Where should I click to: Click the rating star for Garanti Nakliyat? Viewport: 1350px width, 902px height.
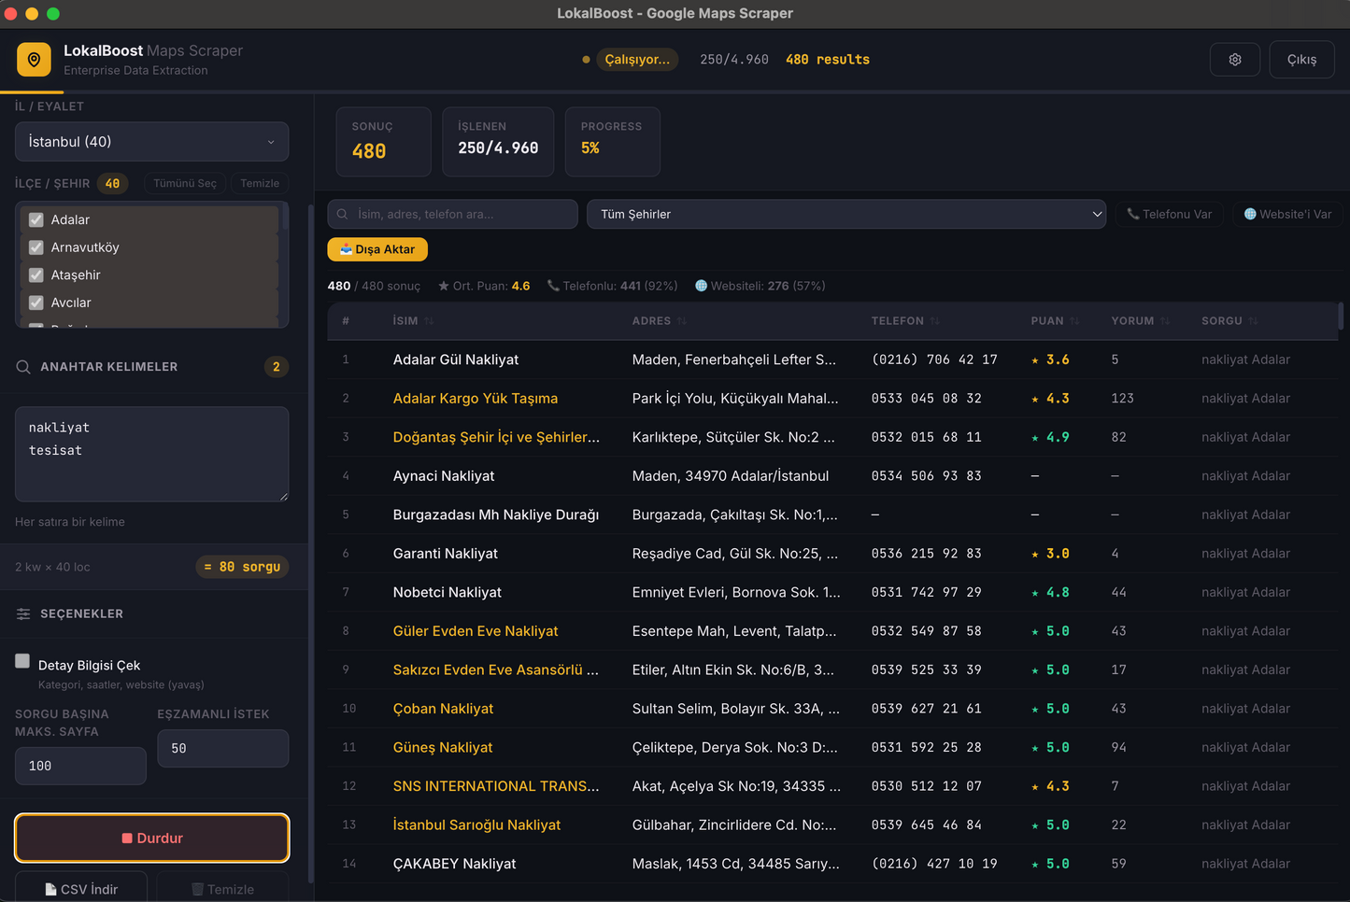click(1035, 555)
